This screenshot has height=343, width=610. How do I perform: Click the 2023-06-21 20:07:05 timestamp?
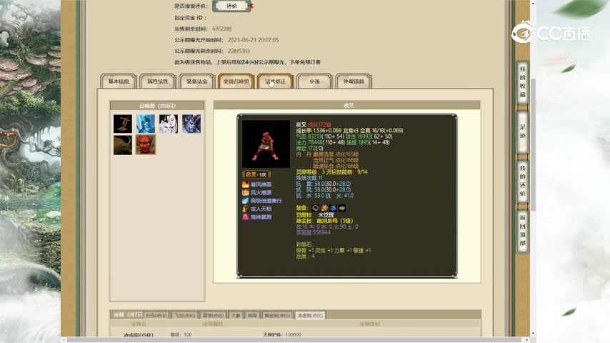pos(254,40)
